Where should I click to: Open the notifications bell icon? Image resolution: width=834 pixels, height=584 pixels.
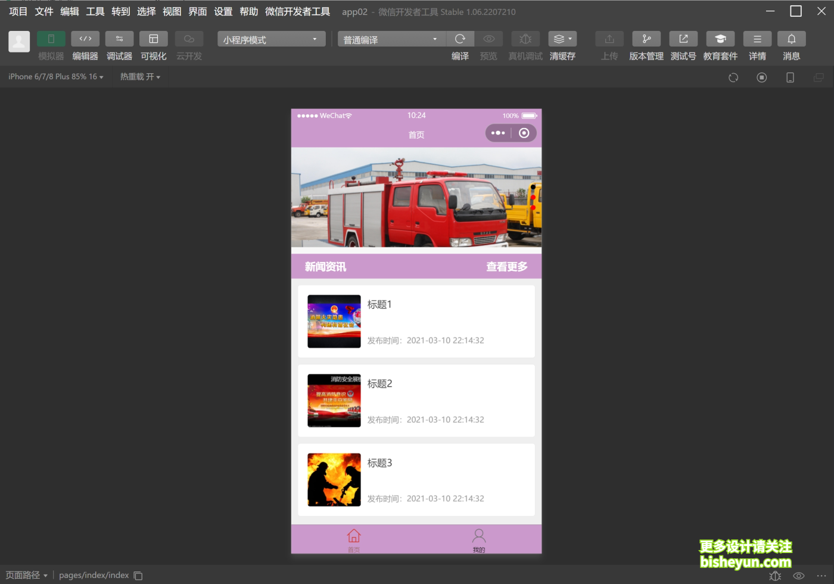click(x=791, y=39)
